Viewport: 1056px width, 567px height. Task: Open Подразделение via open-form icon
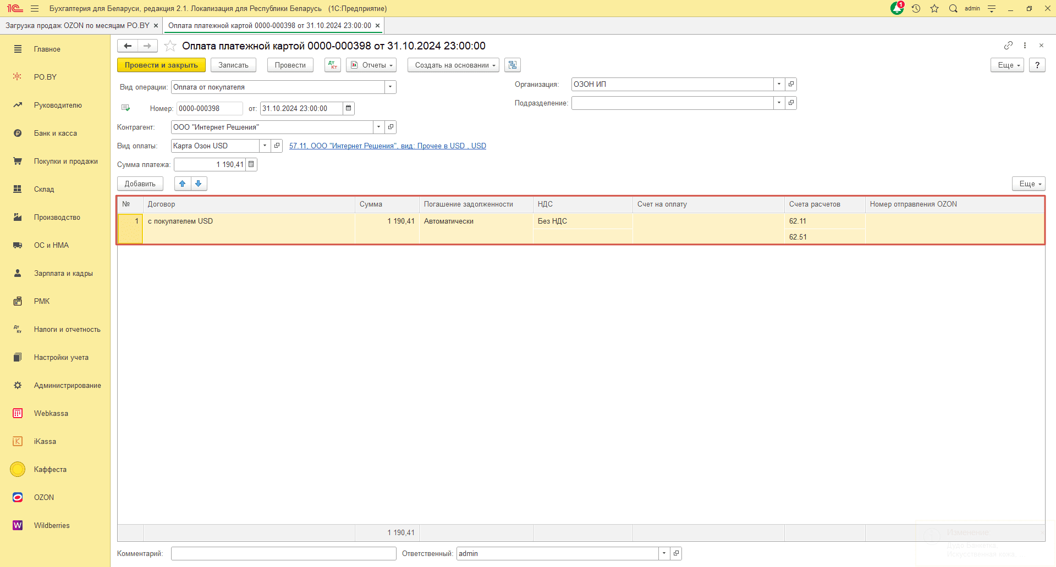click(x=791, y=103)
